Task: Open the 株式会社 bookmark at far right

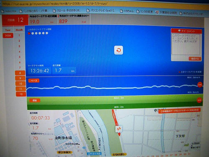Action: pyautogui.click(x=191, y=13)
